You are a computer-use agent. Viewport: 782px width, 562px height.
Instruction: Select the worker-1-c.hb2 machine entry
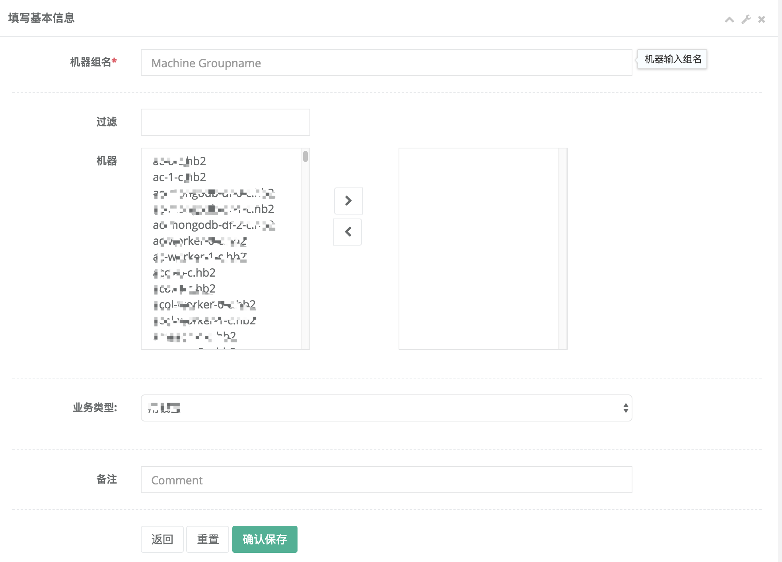(200, 257)
